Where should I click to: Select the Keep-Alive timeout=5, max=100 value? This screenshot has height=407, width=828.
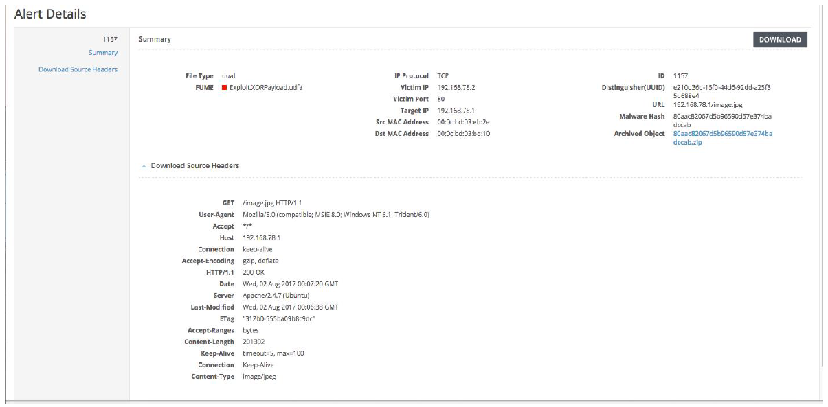[x=273, y=353]
